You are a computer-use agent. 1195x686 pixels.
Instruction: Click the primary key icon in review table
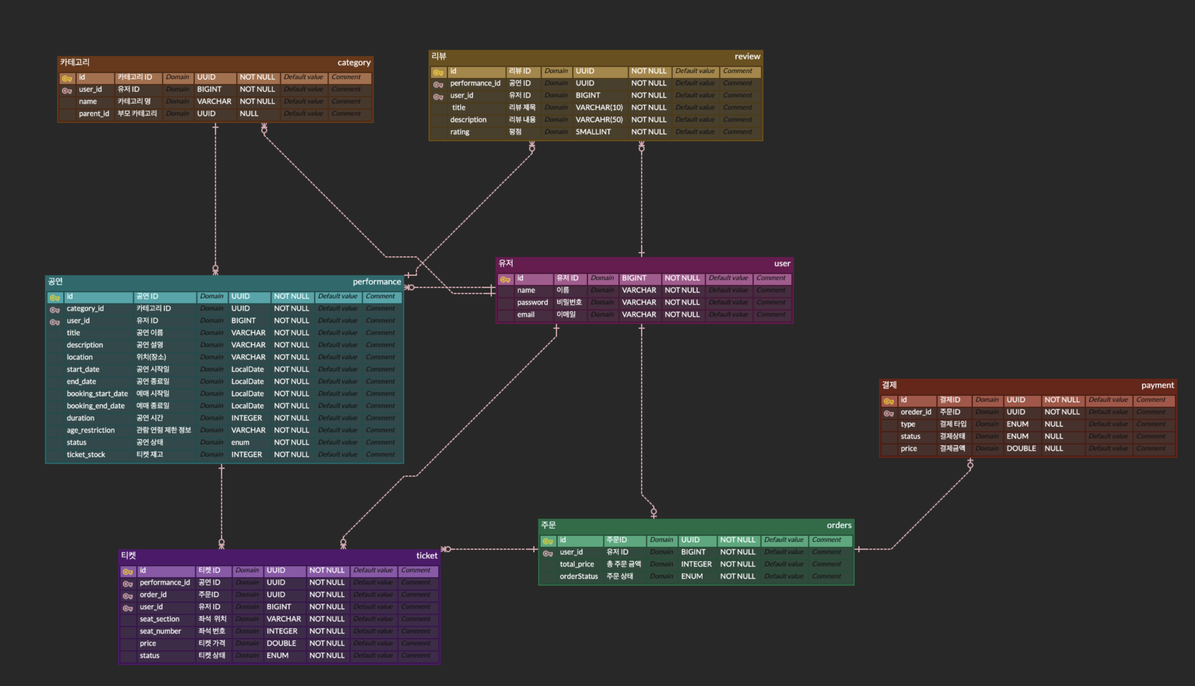click(x=438, y=72)
